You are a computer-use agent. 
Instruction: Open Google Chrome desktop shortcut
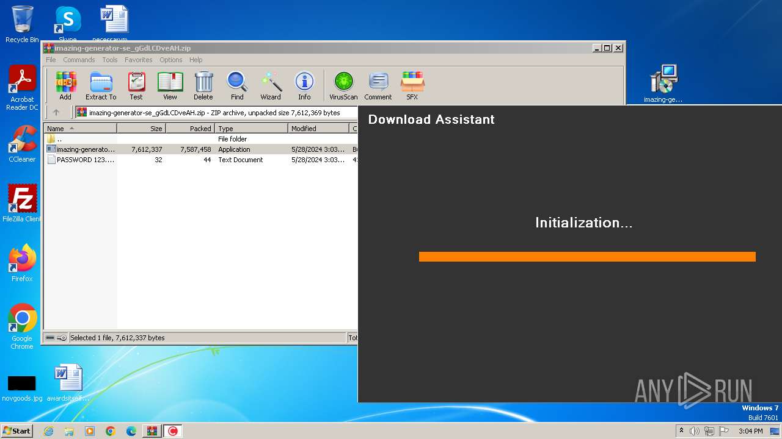point(22,327)
